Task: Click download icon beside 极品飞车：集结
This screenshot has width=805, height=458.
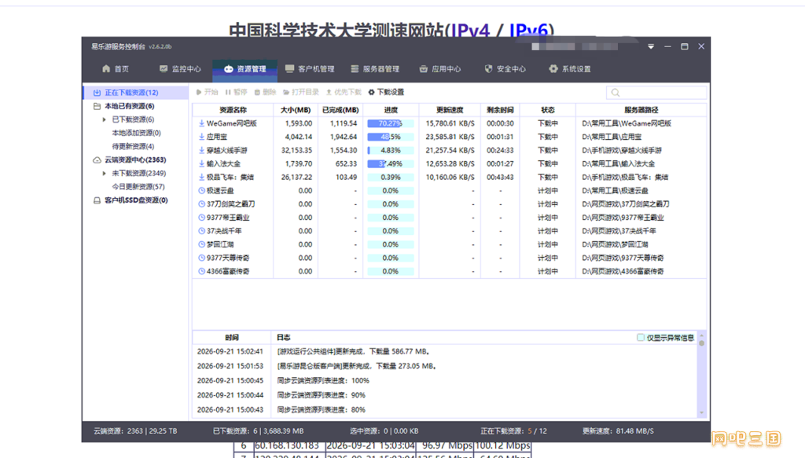Action: click(x=201, y=177)
